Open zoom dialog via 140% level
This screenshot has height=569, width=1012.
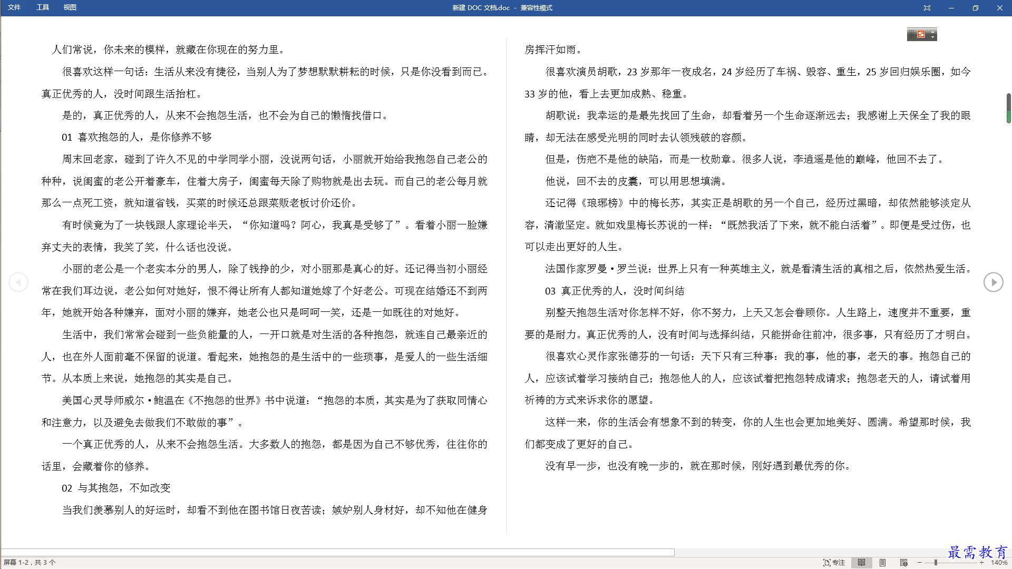[999, 563]
